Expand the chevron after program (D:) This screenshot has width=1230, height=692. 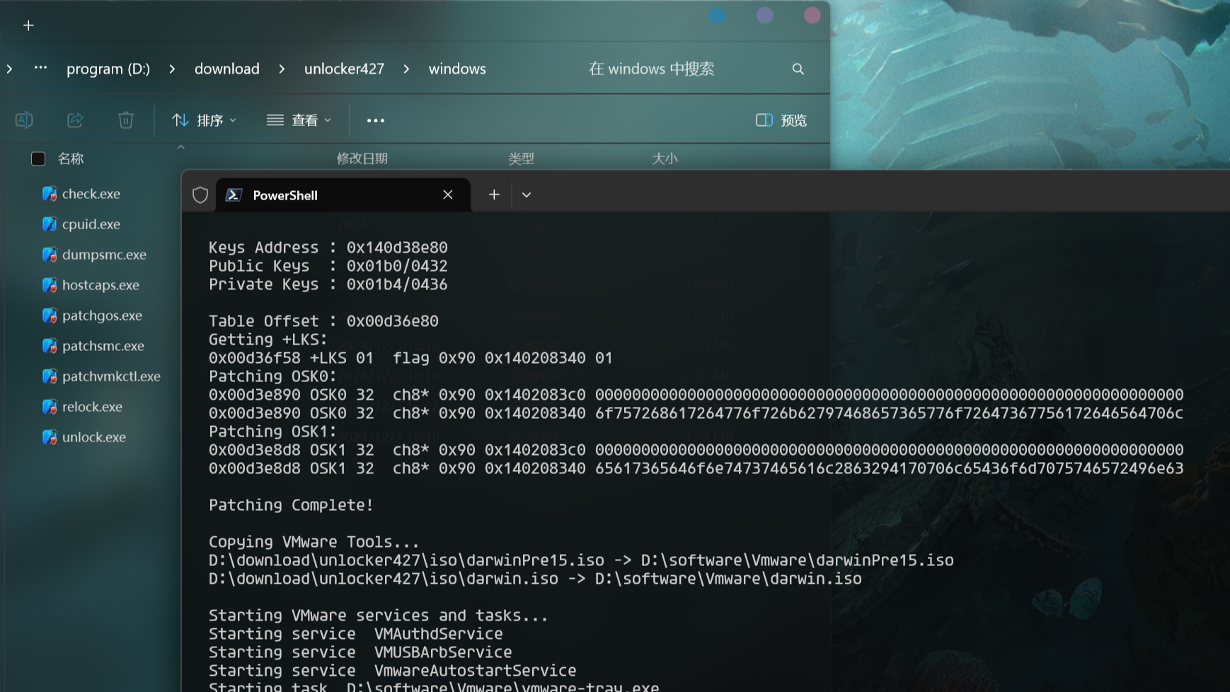[172, 69]
